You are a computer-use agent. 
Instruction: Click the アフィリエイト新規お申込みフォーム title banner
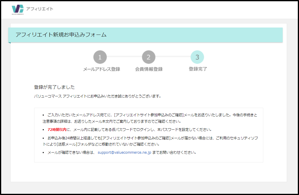[61, 35]
